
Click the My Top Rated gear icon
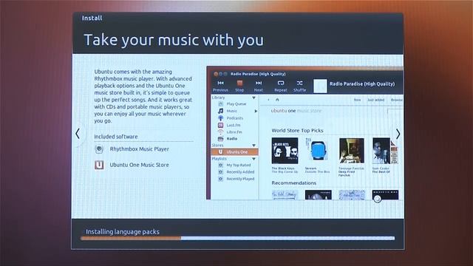(x=220, y=166)
